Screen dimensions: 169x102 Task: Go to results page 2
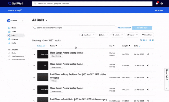[142, 40]
